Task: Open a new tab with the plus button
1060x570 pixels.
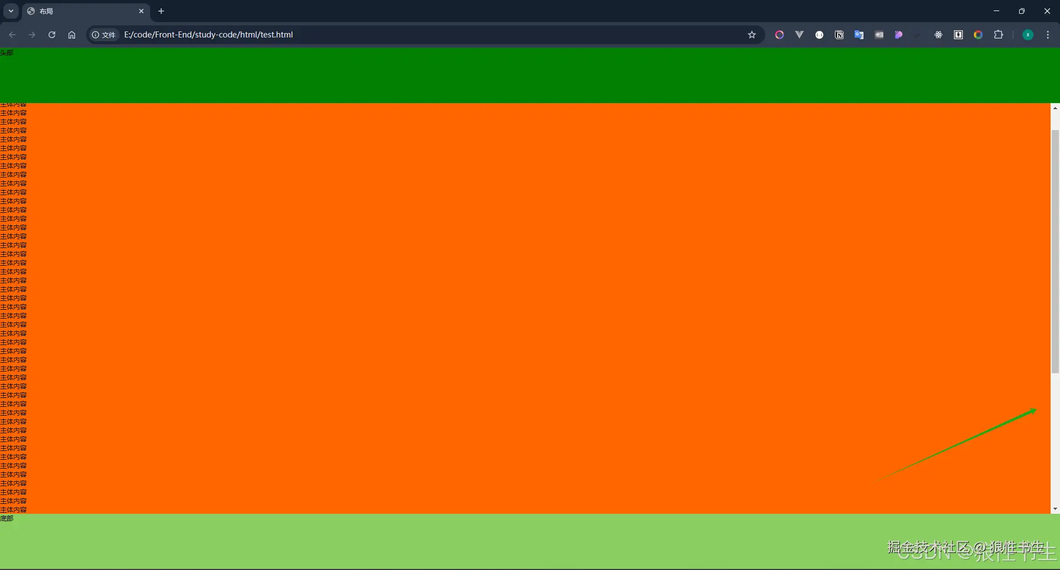Action: pos(161,11)
